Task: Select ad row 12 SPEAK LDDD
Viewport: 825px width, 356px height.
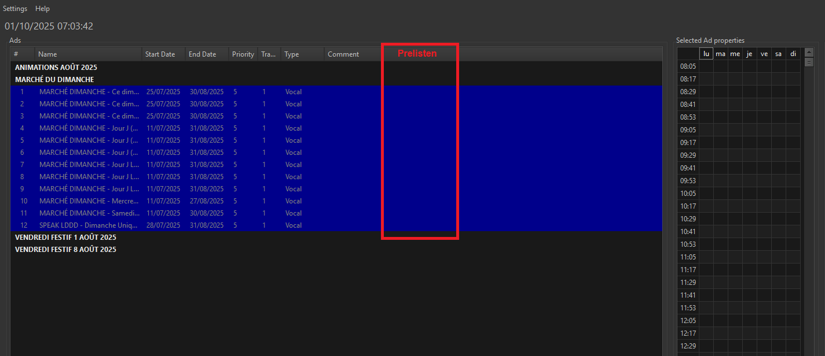Action: pyautogui.click(x=89, y=225)
